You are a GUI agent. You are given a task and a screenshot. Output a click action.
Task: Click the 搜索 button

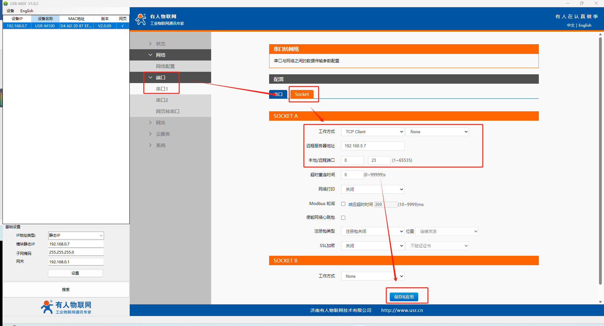(x=66, y=290)
